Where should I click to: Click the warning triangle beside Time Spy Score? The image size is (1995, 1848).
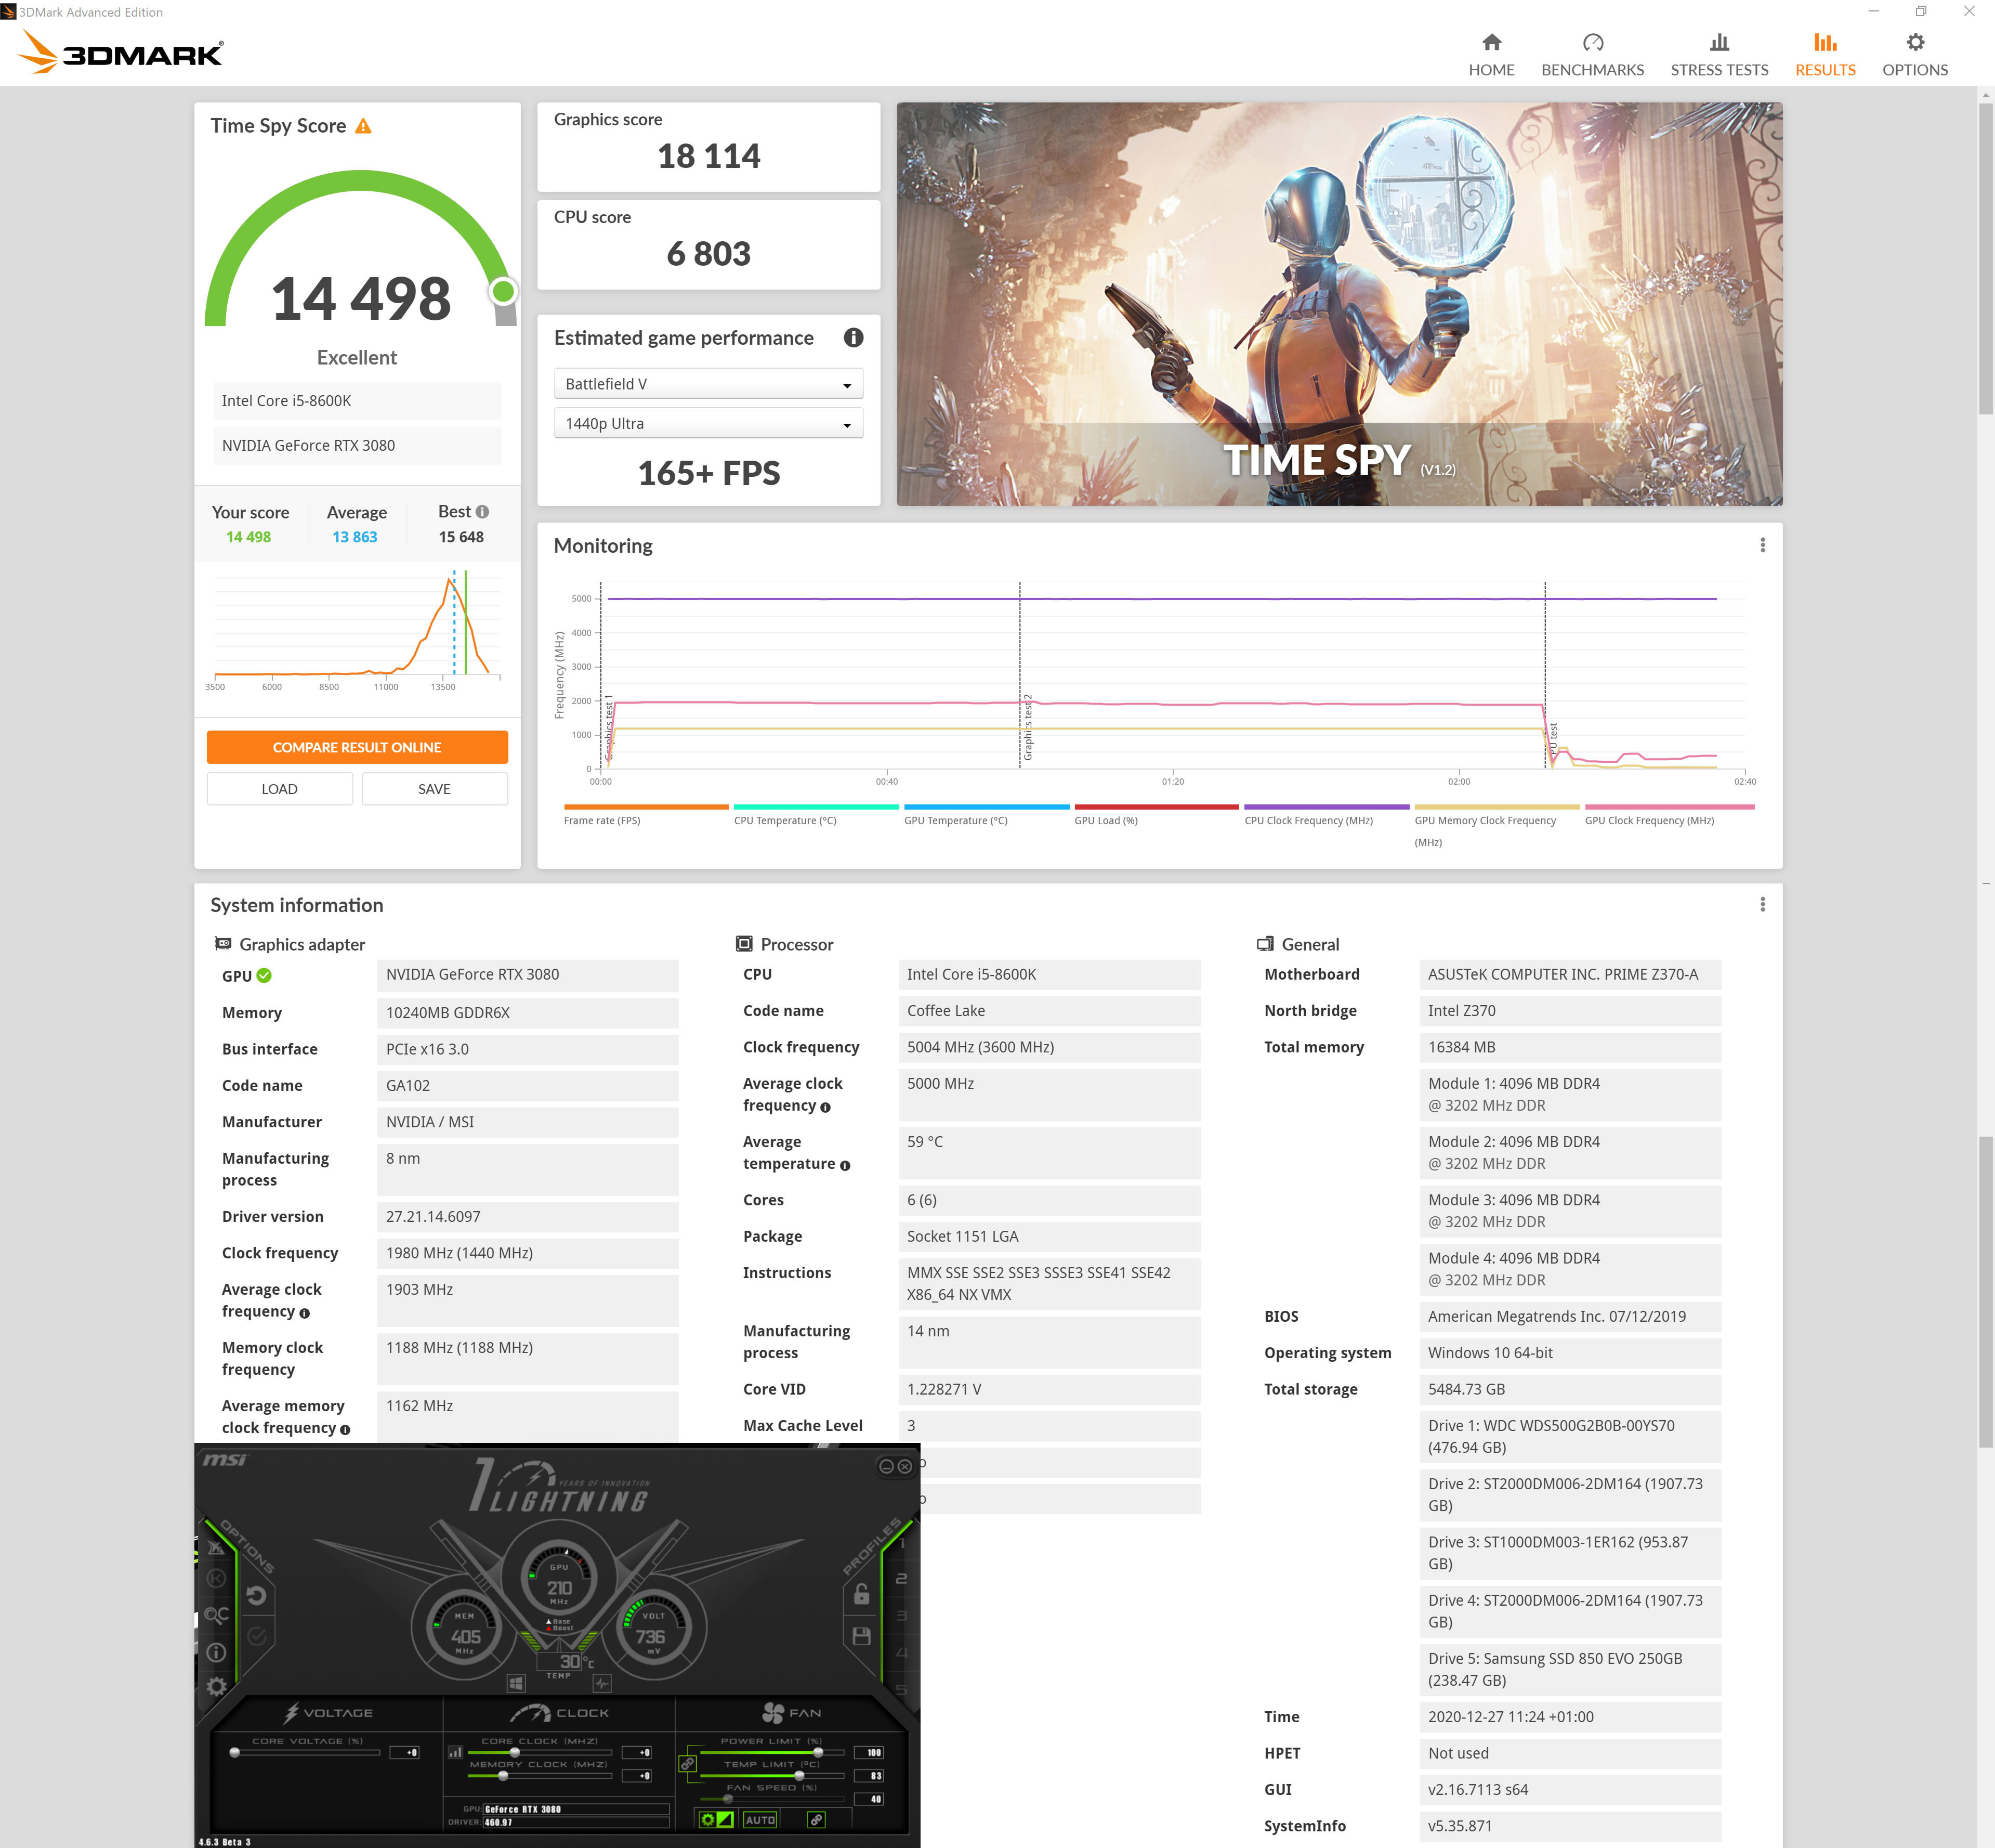pos(363,126)
